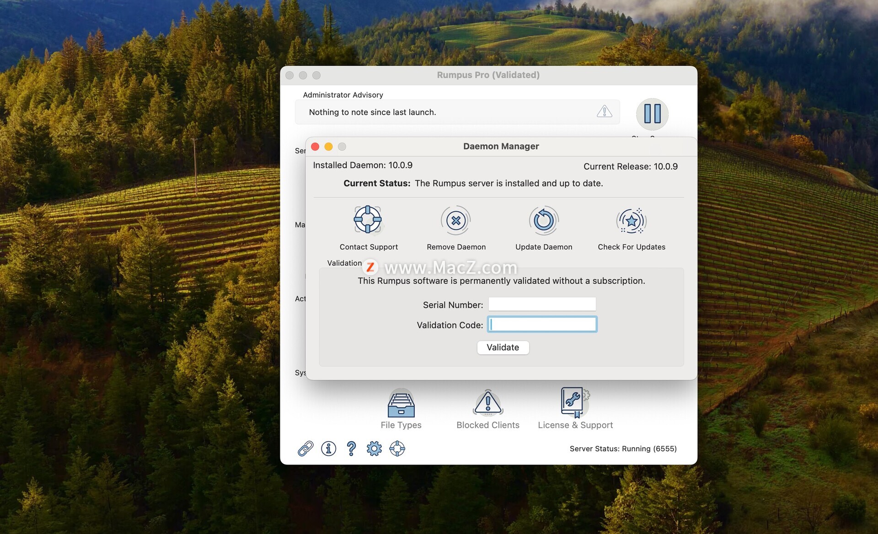Close the Daemon Manager window
Viewport: 878px width, 534px height.
coord(315,147)
